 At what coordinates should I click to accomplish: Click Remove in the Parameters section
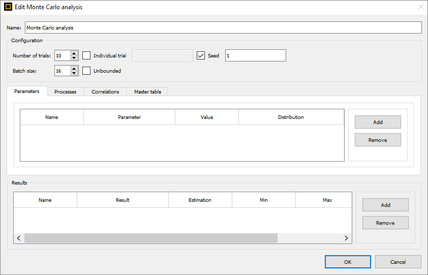(x=378, y=140)
